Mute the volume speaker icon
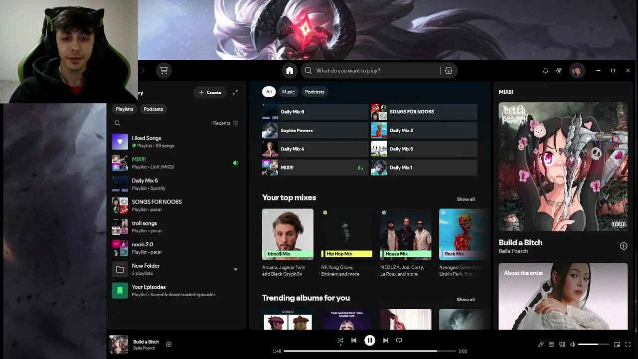The image size is (638, 359). pyautogui.click(x=573, y=344)
